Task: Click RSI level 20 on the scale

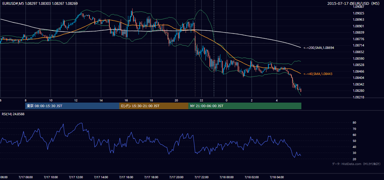Action: point(355,159)
